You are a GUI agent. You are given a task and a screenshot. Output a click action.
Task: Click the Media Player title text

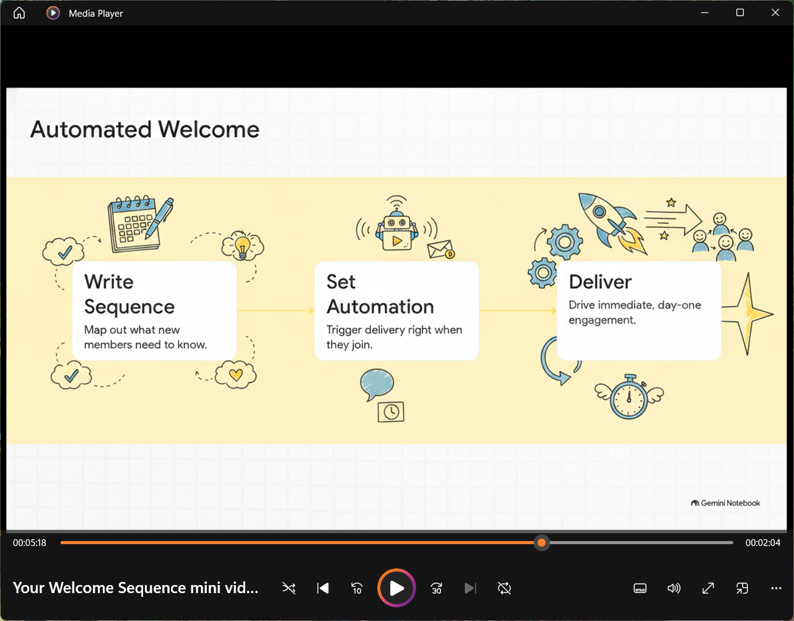click(x=96, y=14)
